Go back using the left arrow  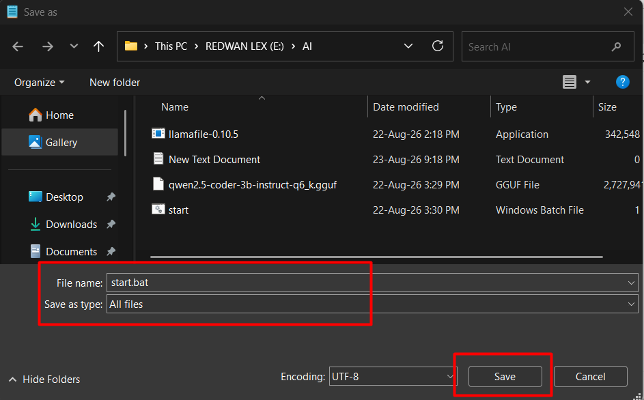pyautogui.click(x=18, y=46)
